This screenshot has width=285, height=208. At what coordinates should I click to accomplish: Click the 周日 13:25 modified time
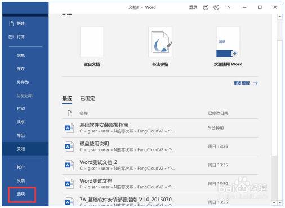tap(218, 202)
